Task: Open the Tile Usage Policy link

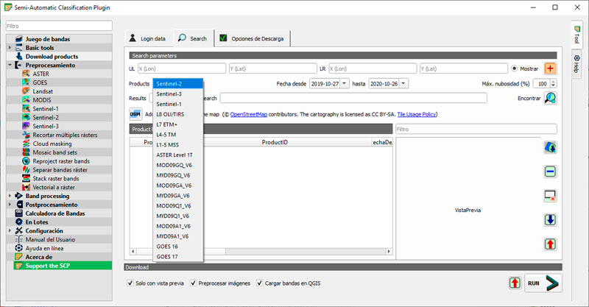Action: point(417,114)
